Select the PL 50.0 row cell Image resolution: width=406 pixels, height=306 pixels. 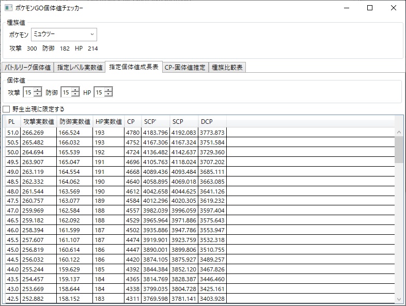pyautogui.click(x=13, y=152)
